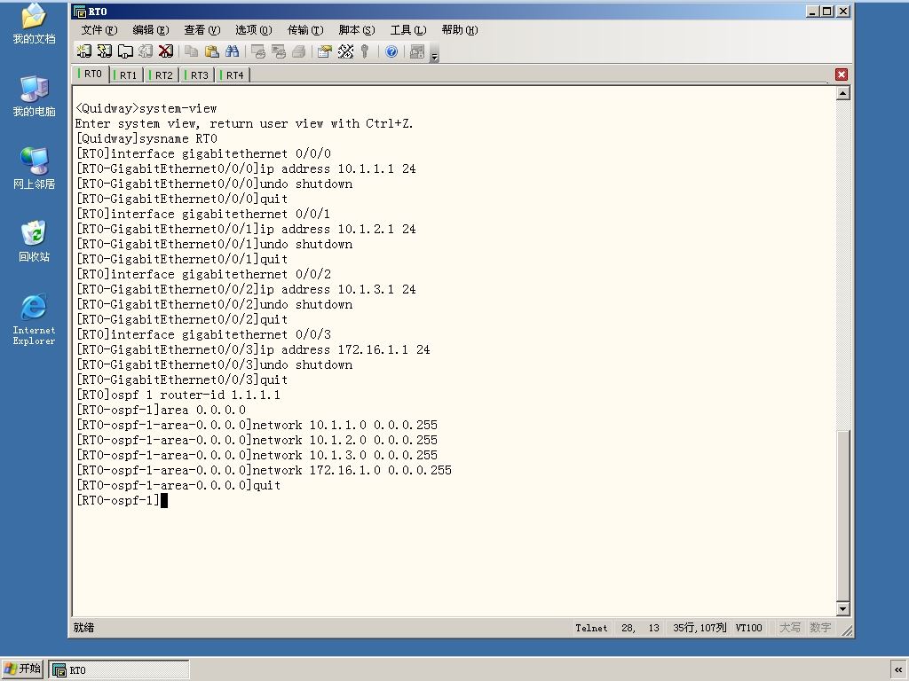Screen dimensions: 909x681
Task: Open the 工具(L) menu
Action: coord(408,29)
